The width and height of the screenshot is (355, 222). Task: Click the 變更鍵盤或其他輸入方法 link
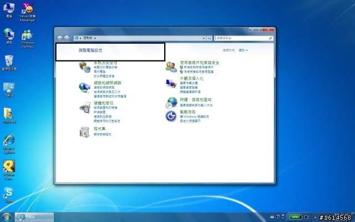coord(196,105)
